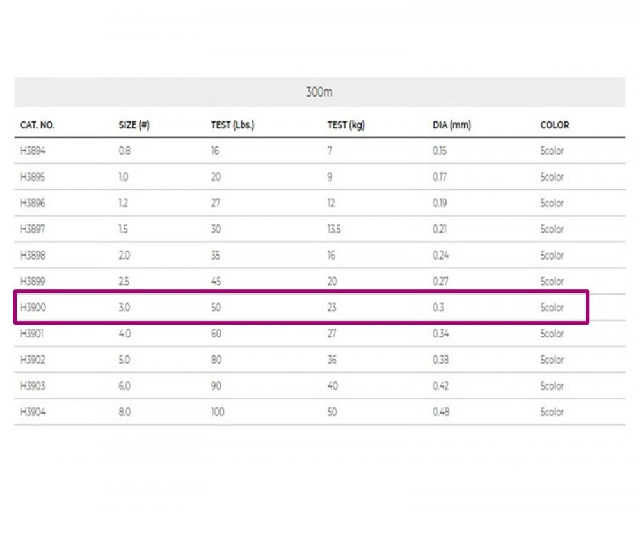Pick catalog number H3902

(33, 360)
